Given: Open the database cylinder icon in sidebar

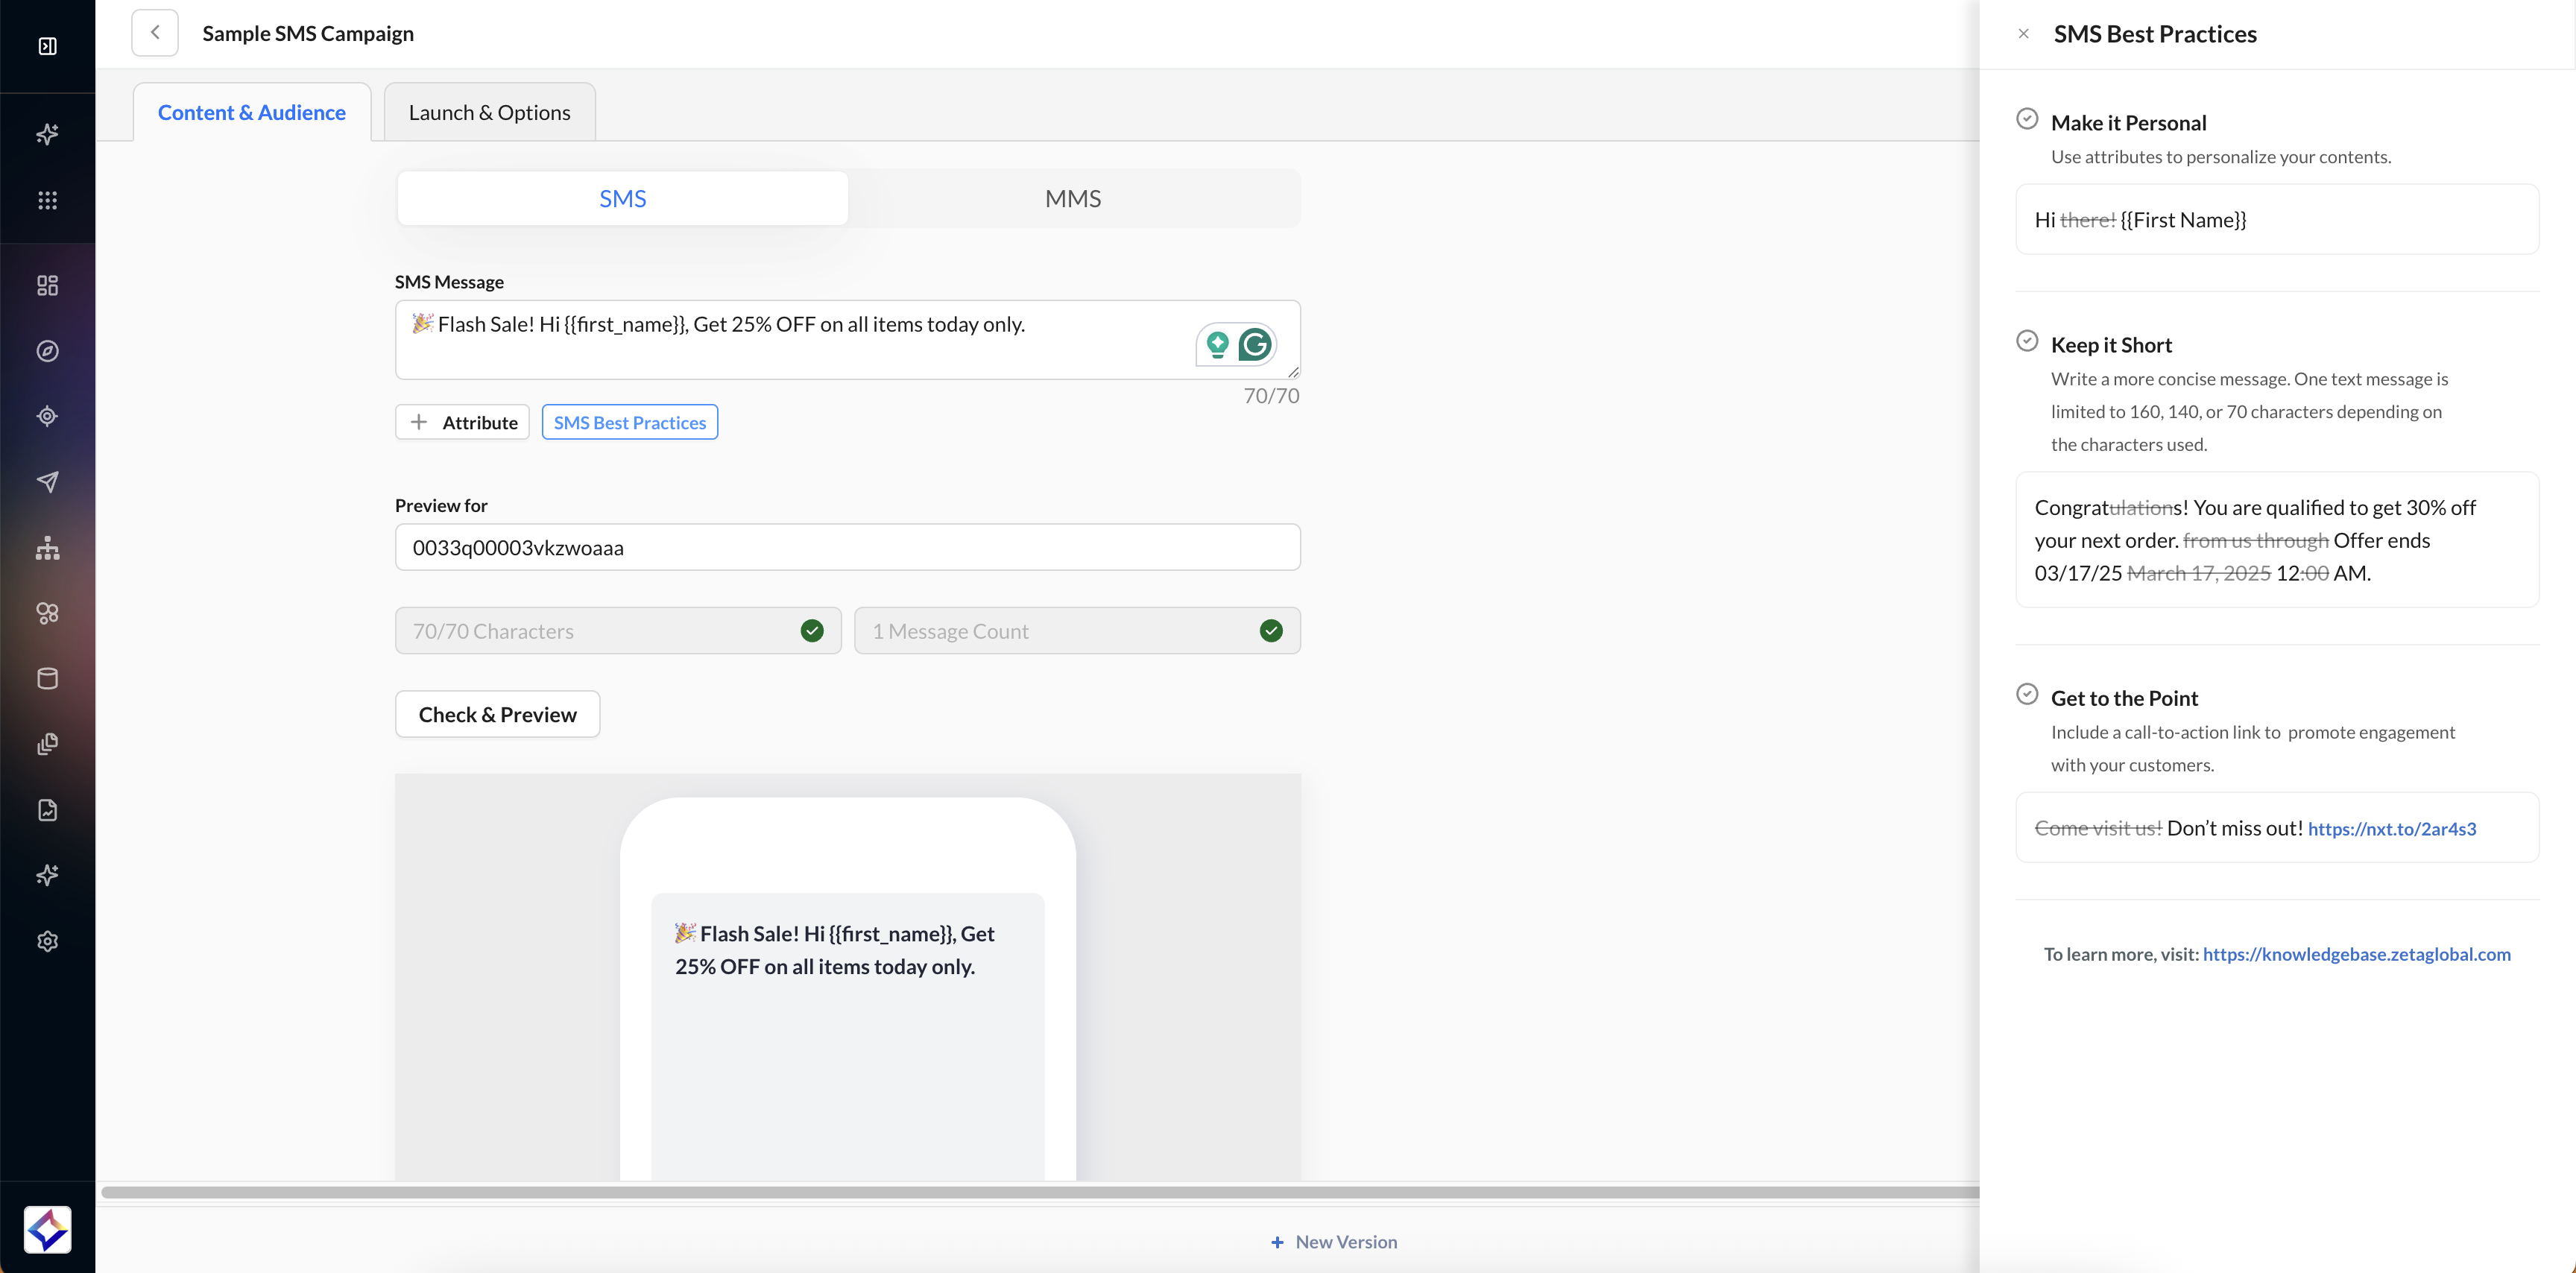Looking at the screenshot, I should [47, 678].
